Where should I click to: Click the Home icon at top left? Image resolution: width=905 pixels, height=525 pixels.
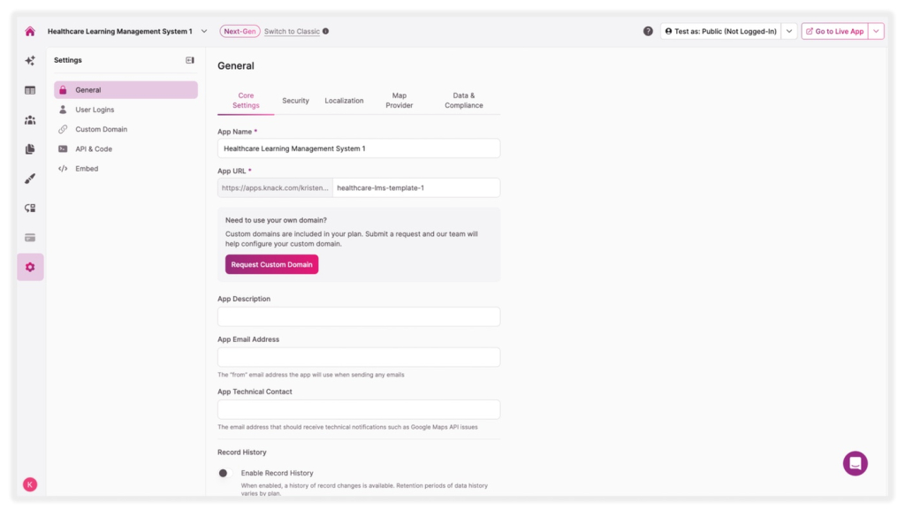click(29, 29)
